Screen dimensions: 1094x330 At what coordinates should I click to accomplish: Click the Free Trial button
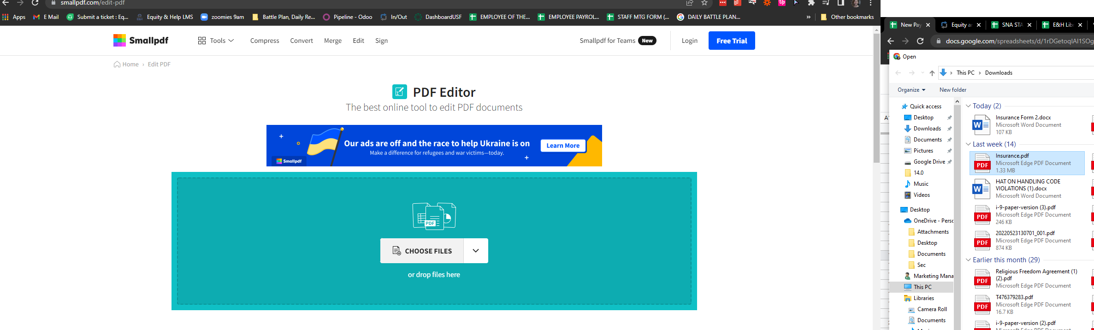click(732, 41)
